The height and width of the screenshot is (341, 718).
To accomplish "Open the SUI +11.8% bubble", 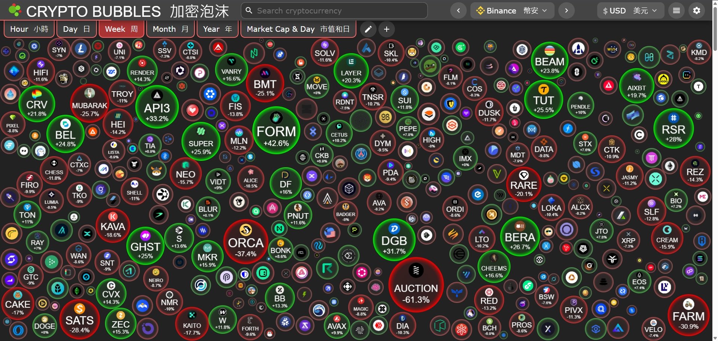I will (x=405, y=99).
